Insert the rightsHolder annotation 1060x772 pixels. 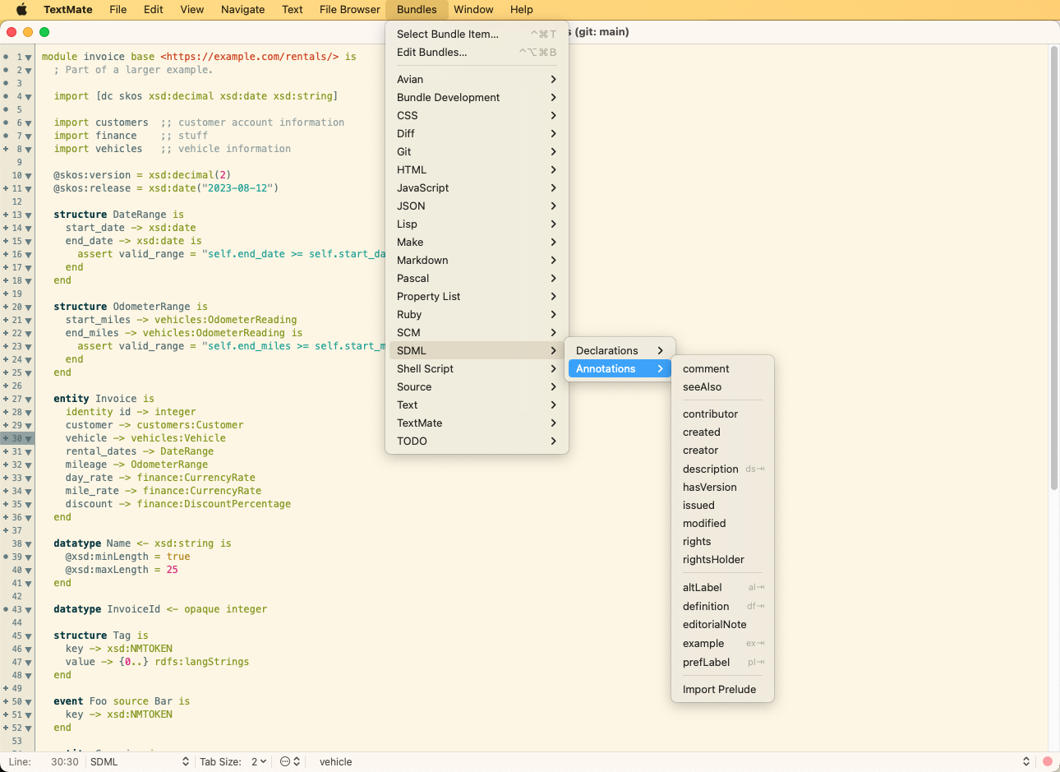point(722,559)
